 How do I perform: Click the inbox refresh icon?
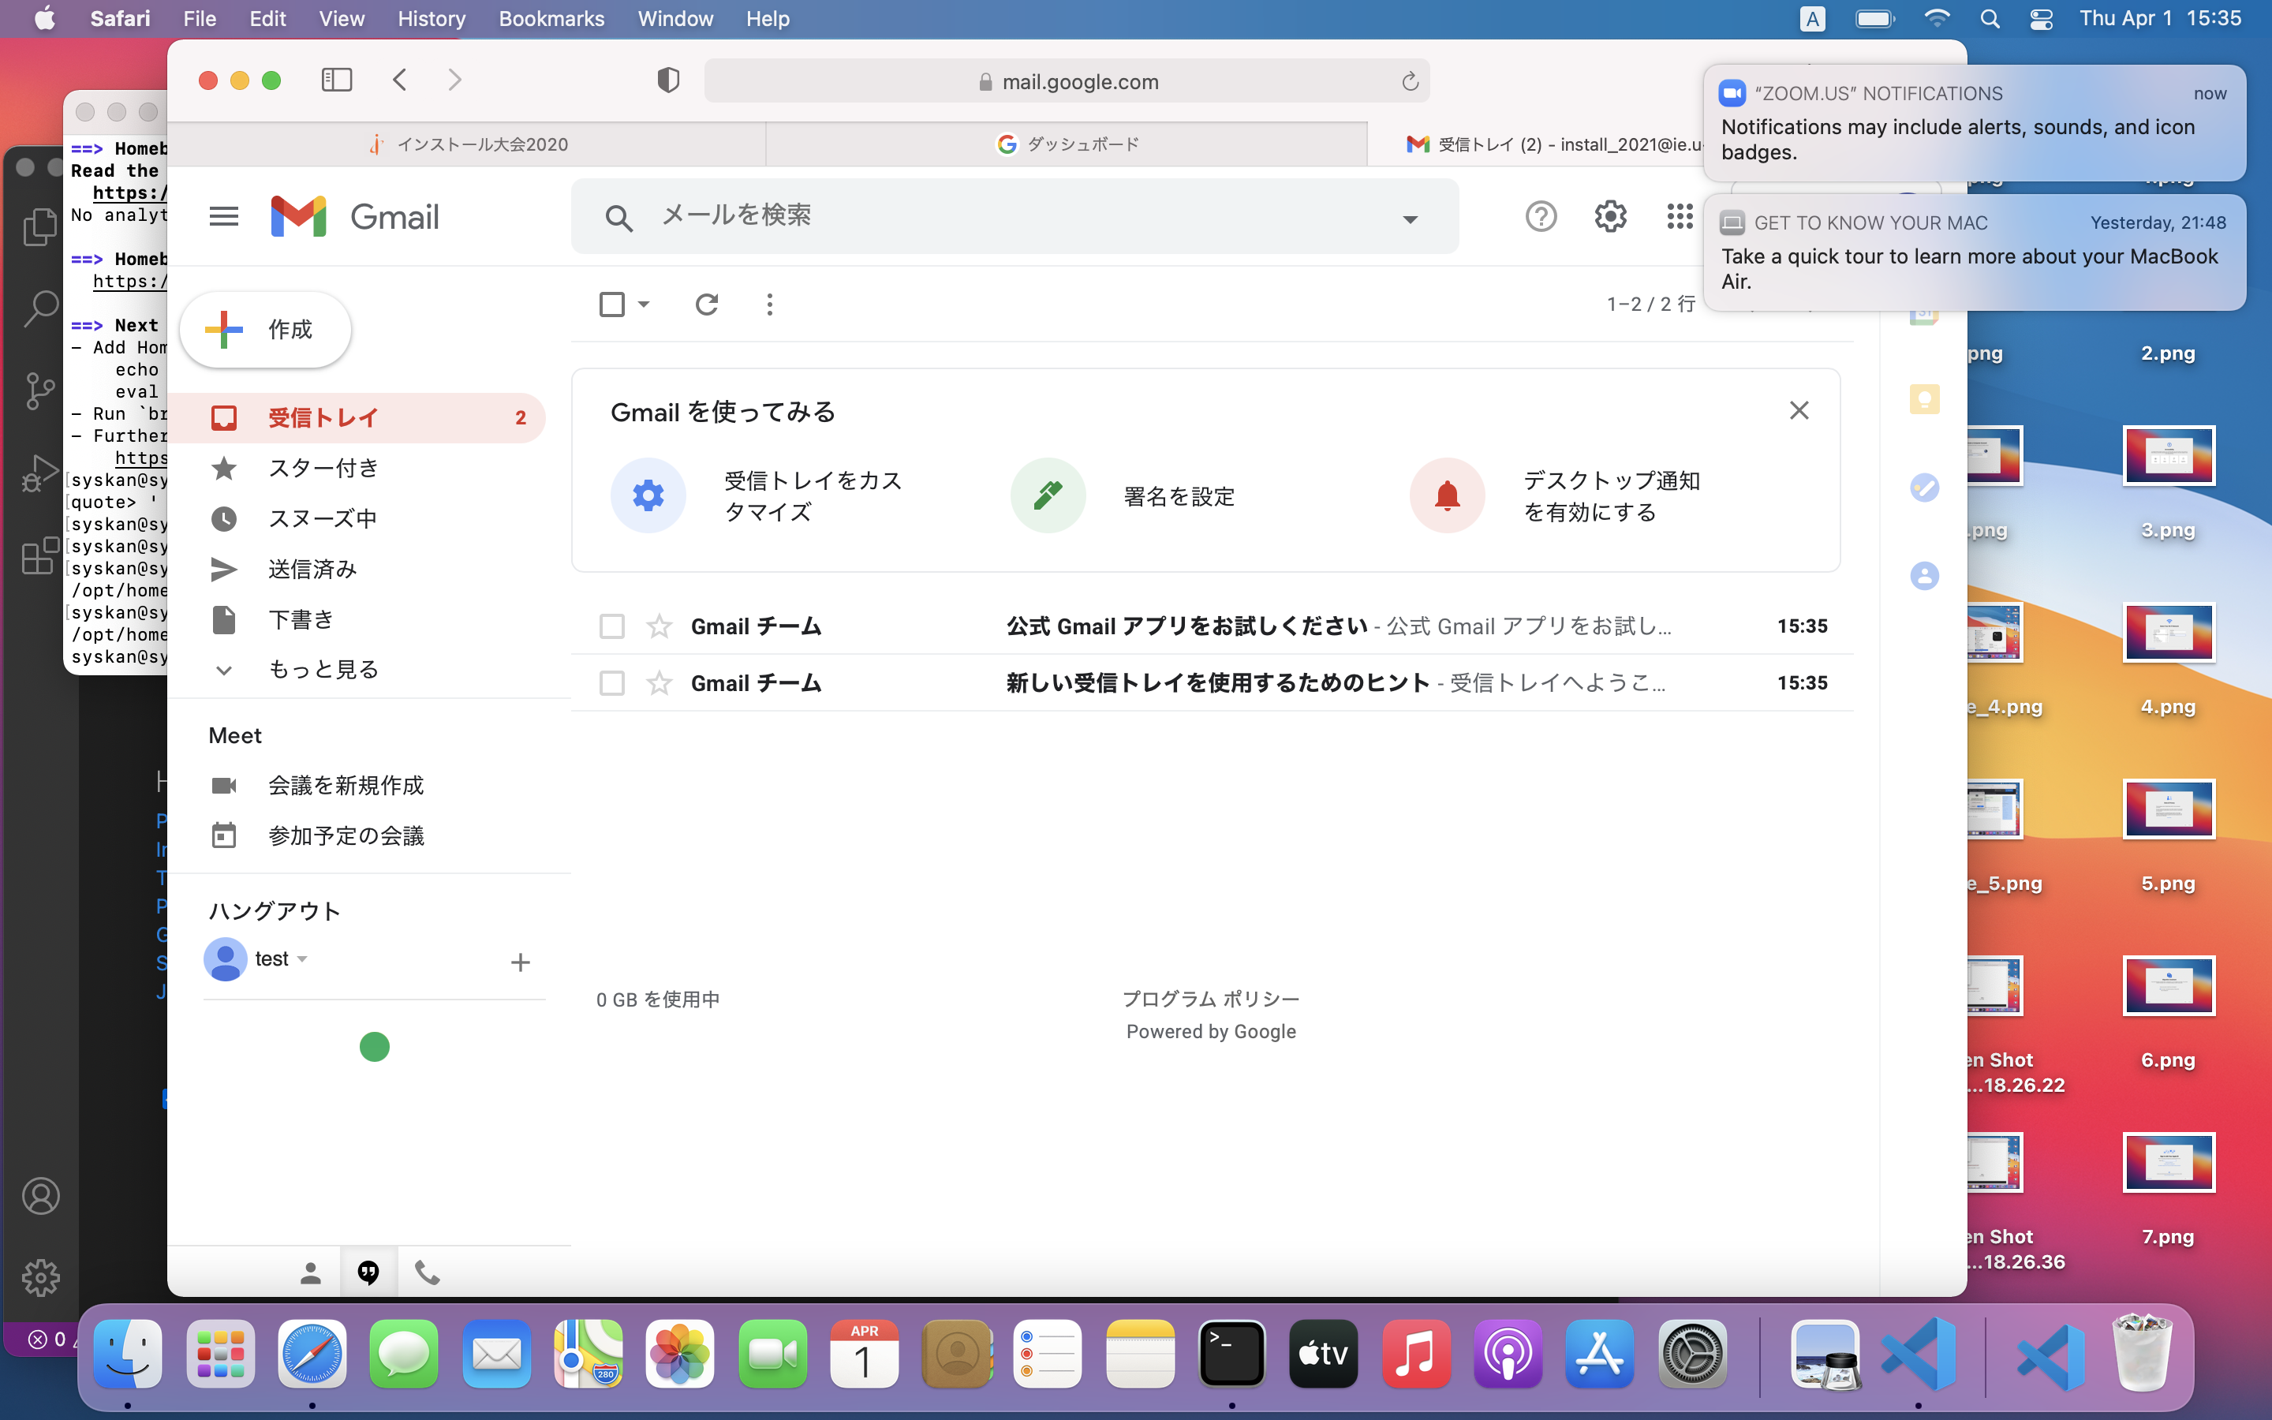coord(707,305)
